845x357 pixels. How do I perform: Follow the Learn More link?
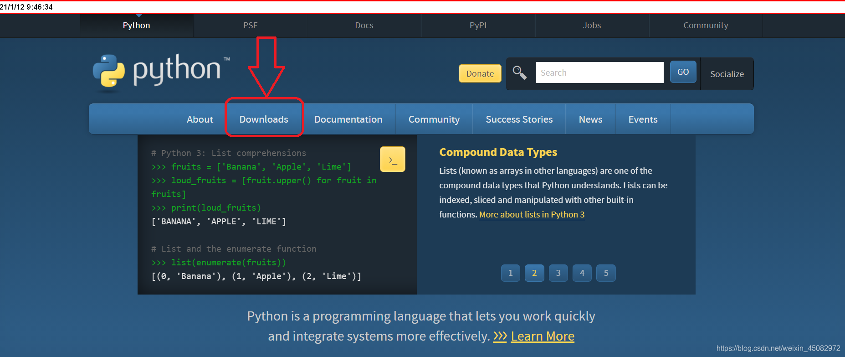[543, 336]
